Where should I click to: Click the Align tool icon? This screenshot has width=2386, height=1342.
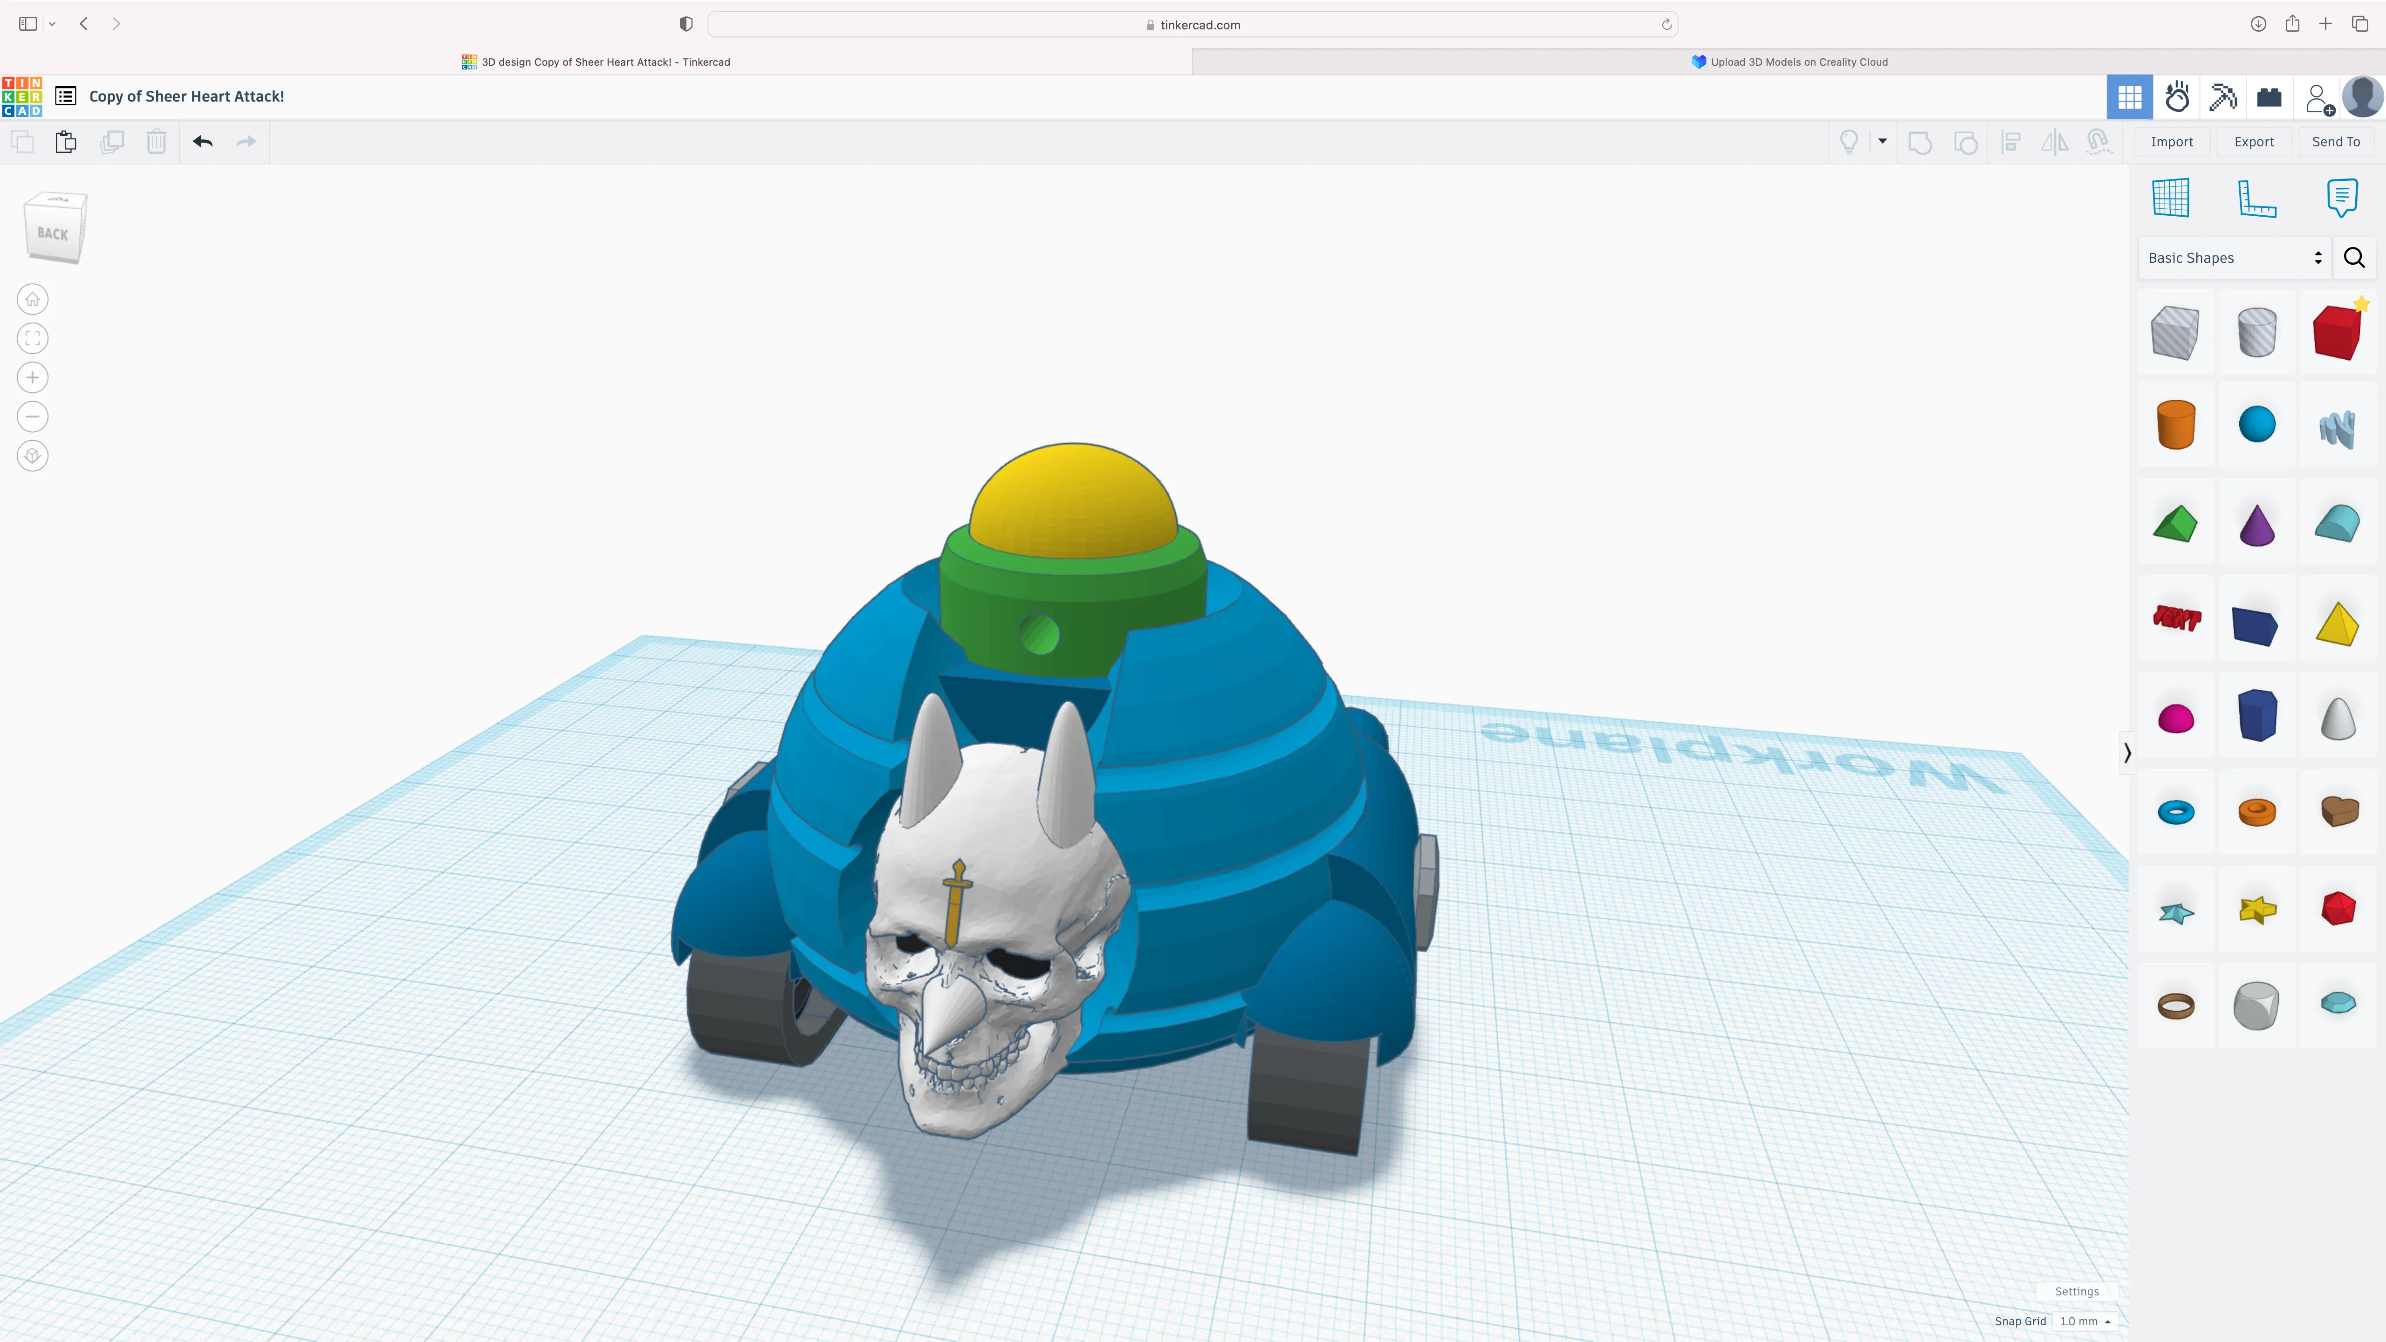click(2011, 142)
